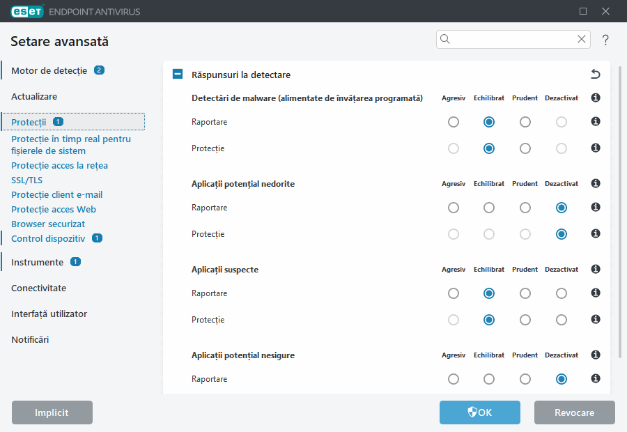Click the Implicit button
The width and height of the screenshot is (627, 432).
(52, 412)
